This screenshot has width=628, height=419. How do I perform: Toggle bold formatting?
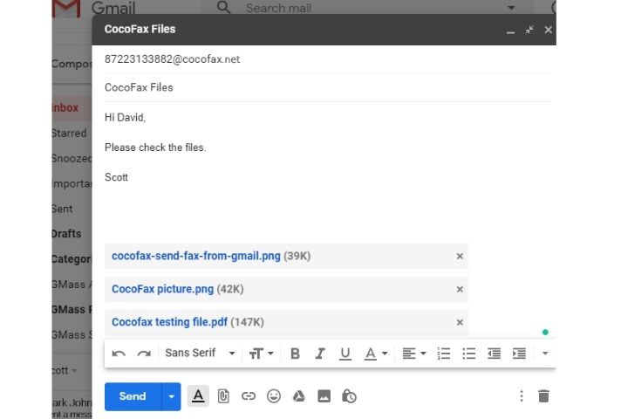click(295, 354)
